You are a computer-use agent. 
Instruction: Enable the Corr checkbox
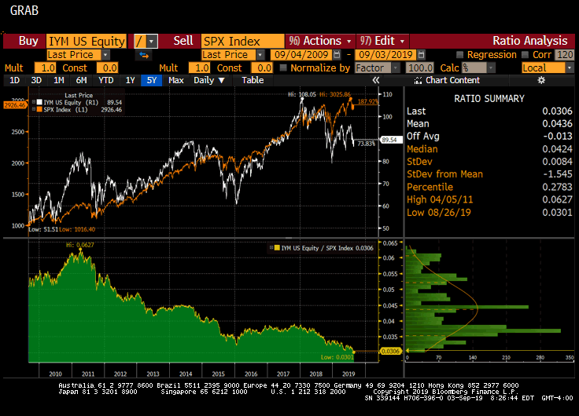coord(525,55)
